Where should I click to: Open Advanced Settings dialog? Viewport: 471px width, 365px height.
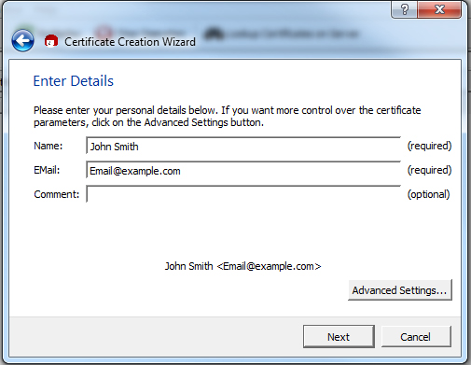[400, 290]
